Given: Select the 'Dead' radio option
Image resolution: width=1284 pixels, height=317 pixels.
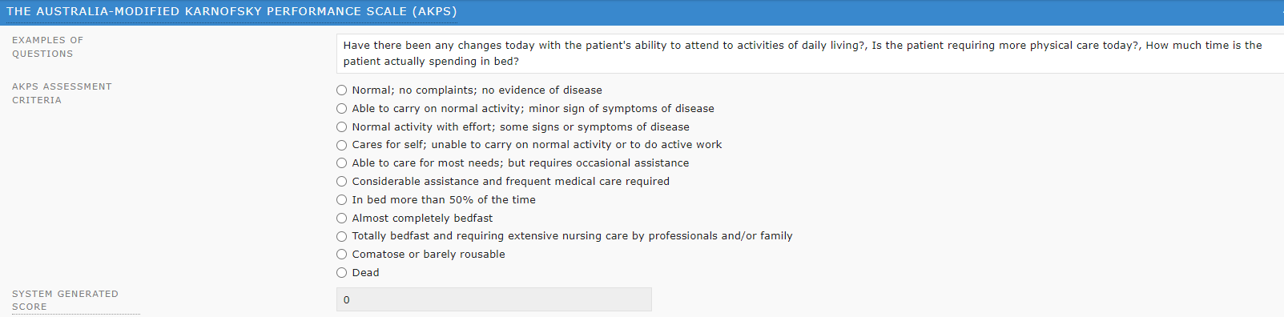Looking at the screenshot, I should [x=342, y=273].
